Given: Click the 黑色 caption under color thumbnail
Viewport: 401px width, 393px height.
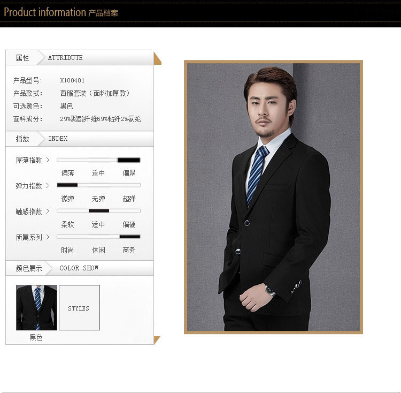Looking at the screenshot, I should (x=36, y=337).
